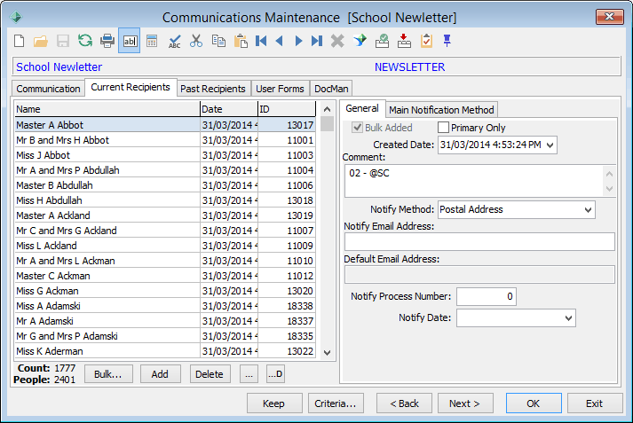Click the Delete recipient button
Viewport: 633px width, 423px height.
pos(210,374)
